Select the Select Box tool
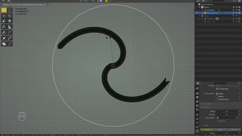Viewport: 242px width, 136px height. coord(4,10)
